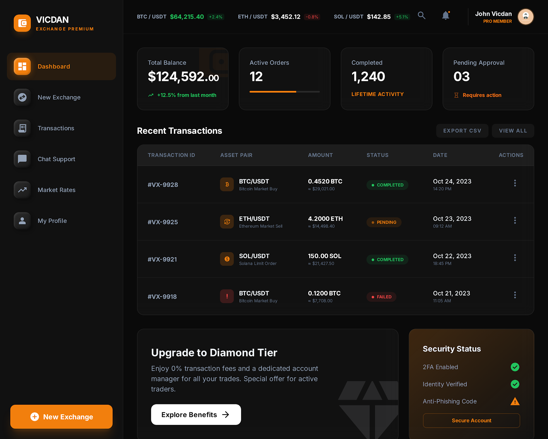Image resolution: width=548 pixels, height=439 pixels.
Task: Click the Active Orders progress bar
Action: click(x=284, y=92)
